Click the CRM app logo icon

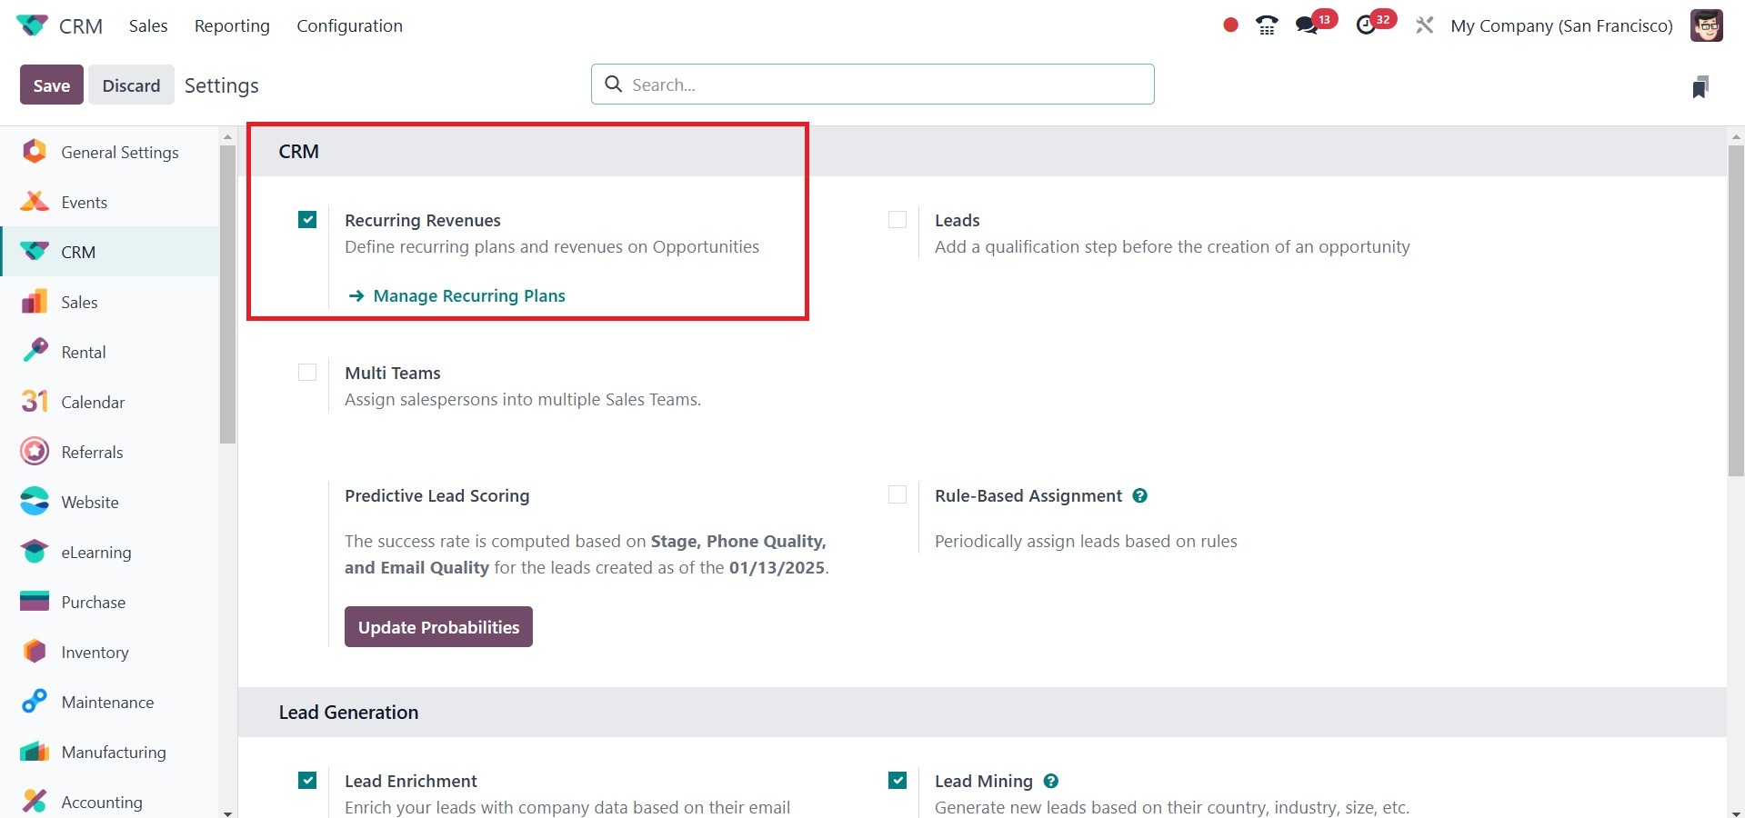(32, 25)
